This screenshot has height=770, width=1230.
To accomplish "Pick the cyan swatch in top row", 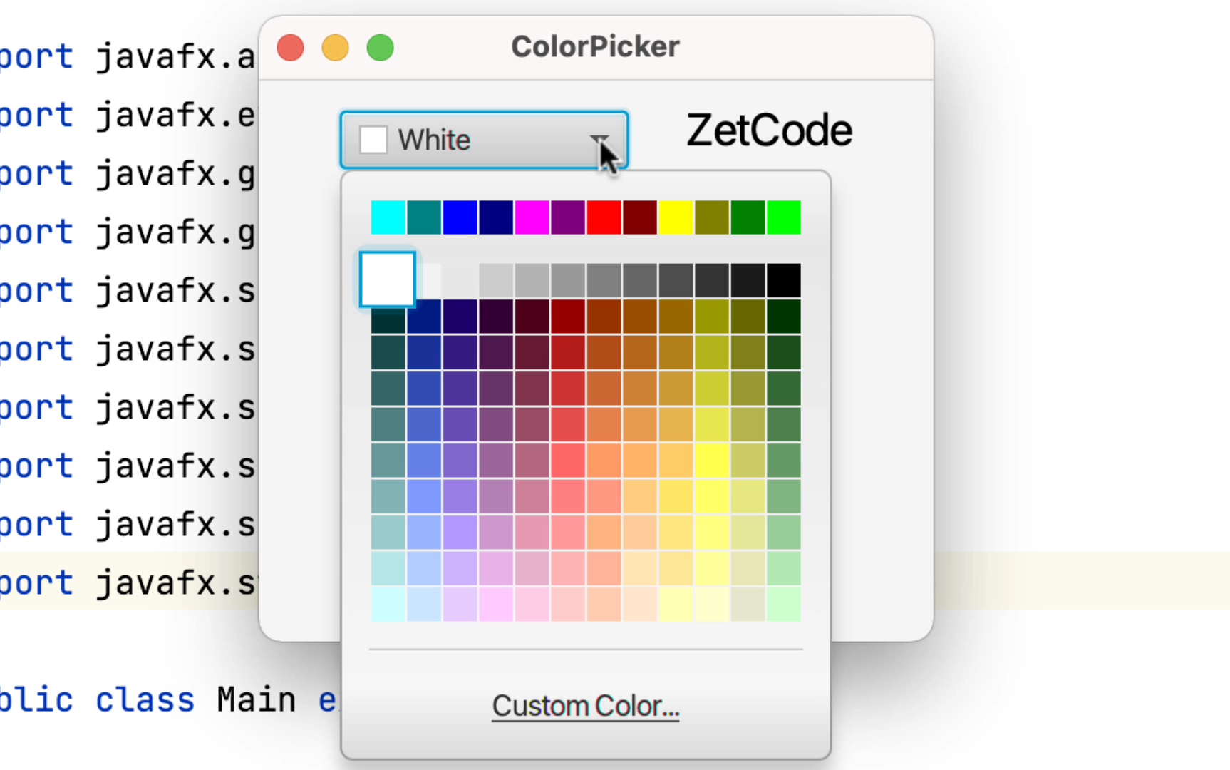I will 388,217.
